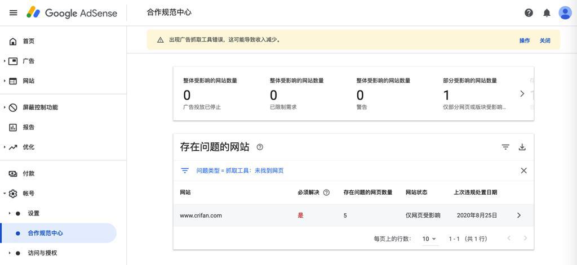Remove the 抓取工具 filter with X
This screenshot has height=265, width=577.
tap(523, 170)
